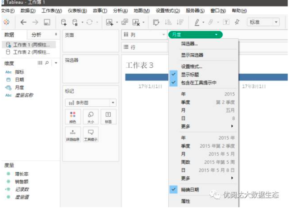Select 筛选器... from context menu
The width and height of the screenshot is (289, 208).
(x=189, y=44)
